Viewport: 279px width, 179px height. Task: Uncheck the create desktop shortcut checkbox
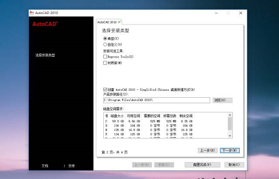[x=105, y=89]
